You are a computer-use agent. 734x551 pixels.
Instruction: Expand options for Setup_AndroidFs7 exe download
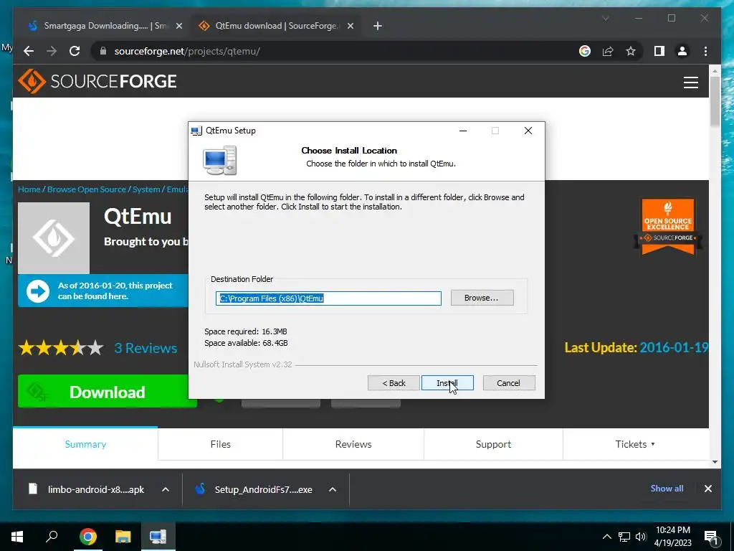[333, 489]
